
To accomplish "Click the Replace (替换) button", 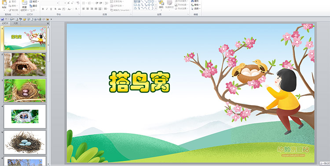I will [196, 5].
